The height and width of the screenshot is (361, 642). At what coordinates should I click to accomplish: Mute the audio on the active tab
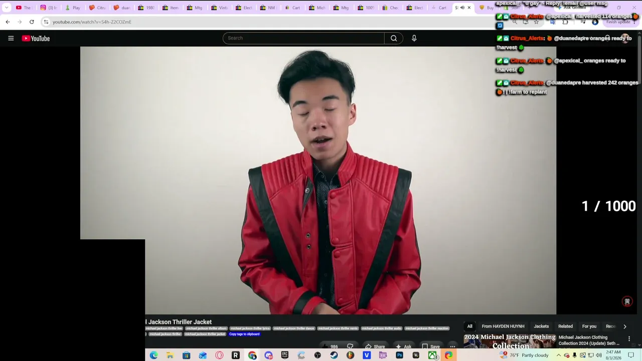[462, 8]
